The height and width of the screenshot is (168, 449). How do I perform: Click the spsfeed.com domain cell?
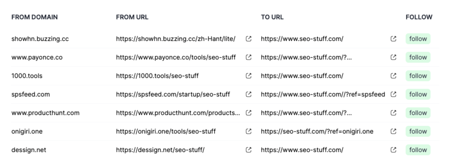point(31,94)
